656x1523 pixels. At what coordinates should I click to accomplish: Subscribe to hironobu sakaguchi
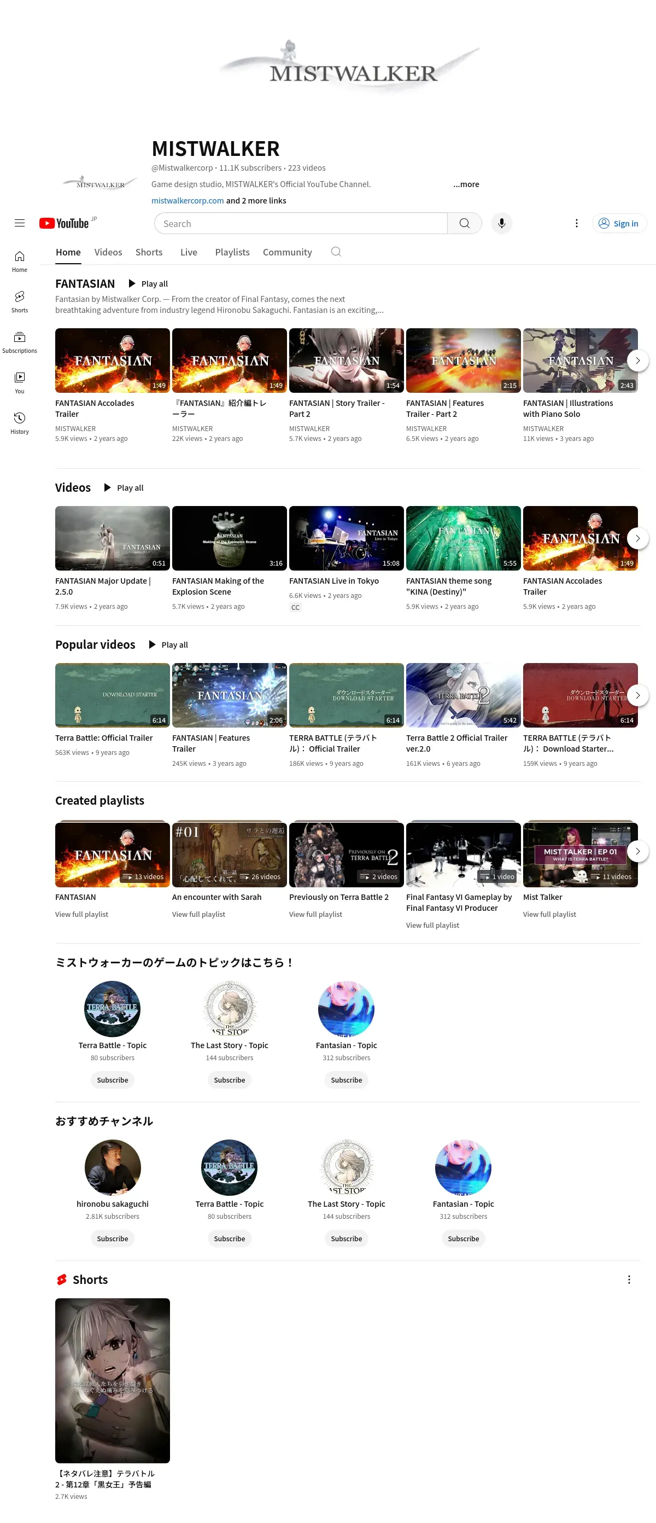pos(112,1239)
